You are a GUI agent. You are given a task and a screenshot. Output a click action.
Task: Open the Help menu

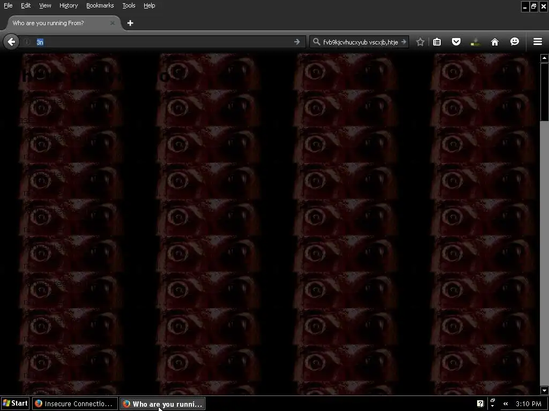pyautogui.click(x=149, y=5)
